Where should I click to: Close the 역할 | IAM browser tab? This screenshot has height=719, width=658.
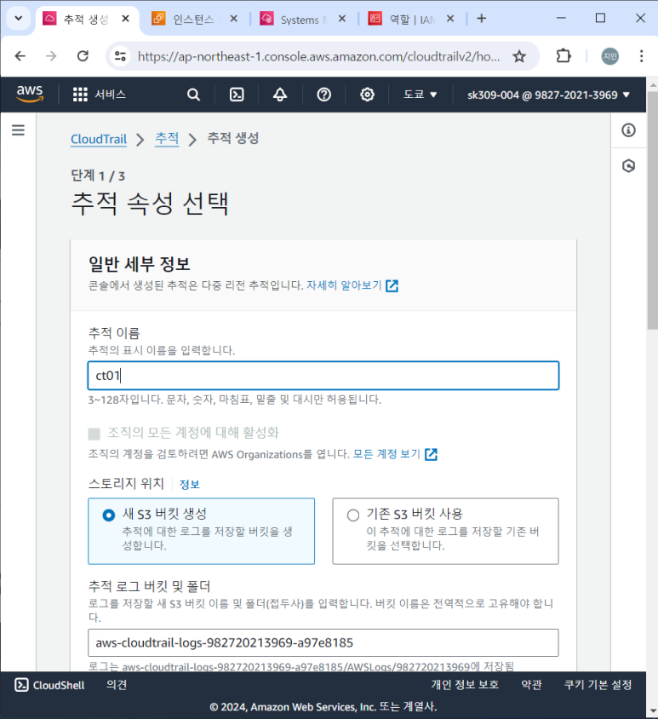[450, 19]
